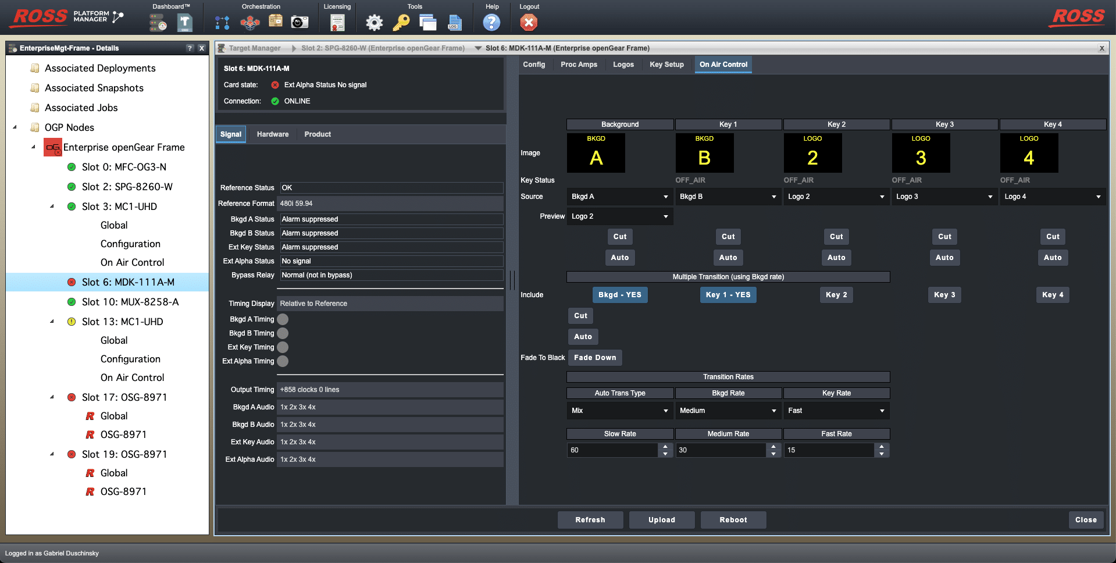
Task: Click the OGP Nodes folder icon
Action: pos(35,127)
